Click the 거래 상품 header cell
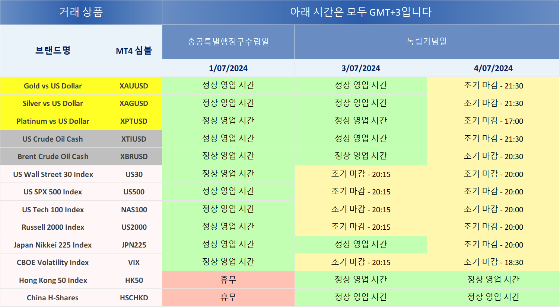 (x=81, y=12)
